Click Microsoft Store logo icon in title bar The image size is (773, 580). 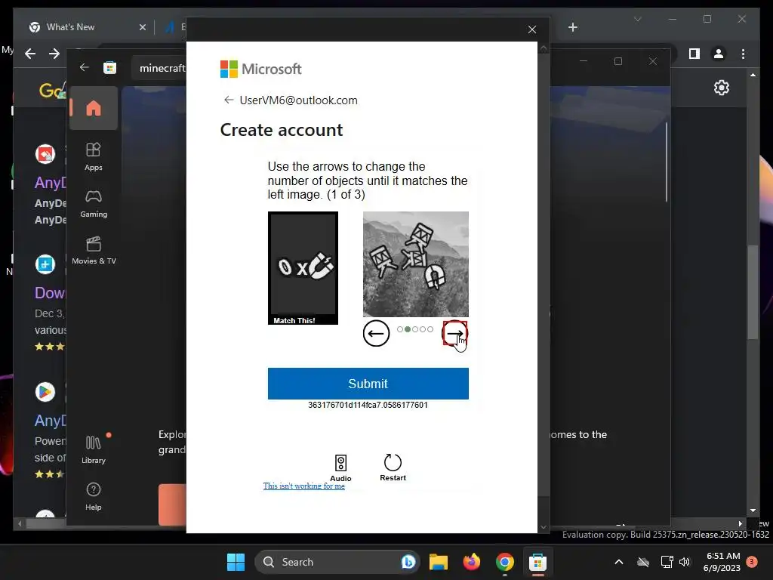click(x=109, y=67)
